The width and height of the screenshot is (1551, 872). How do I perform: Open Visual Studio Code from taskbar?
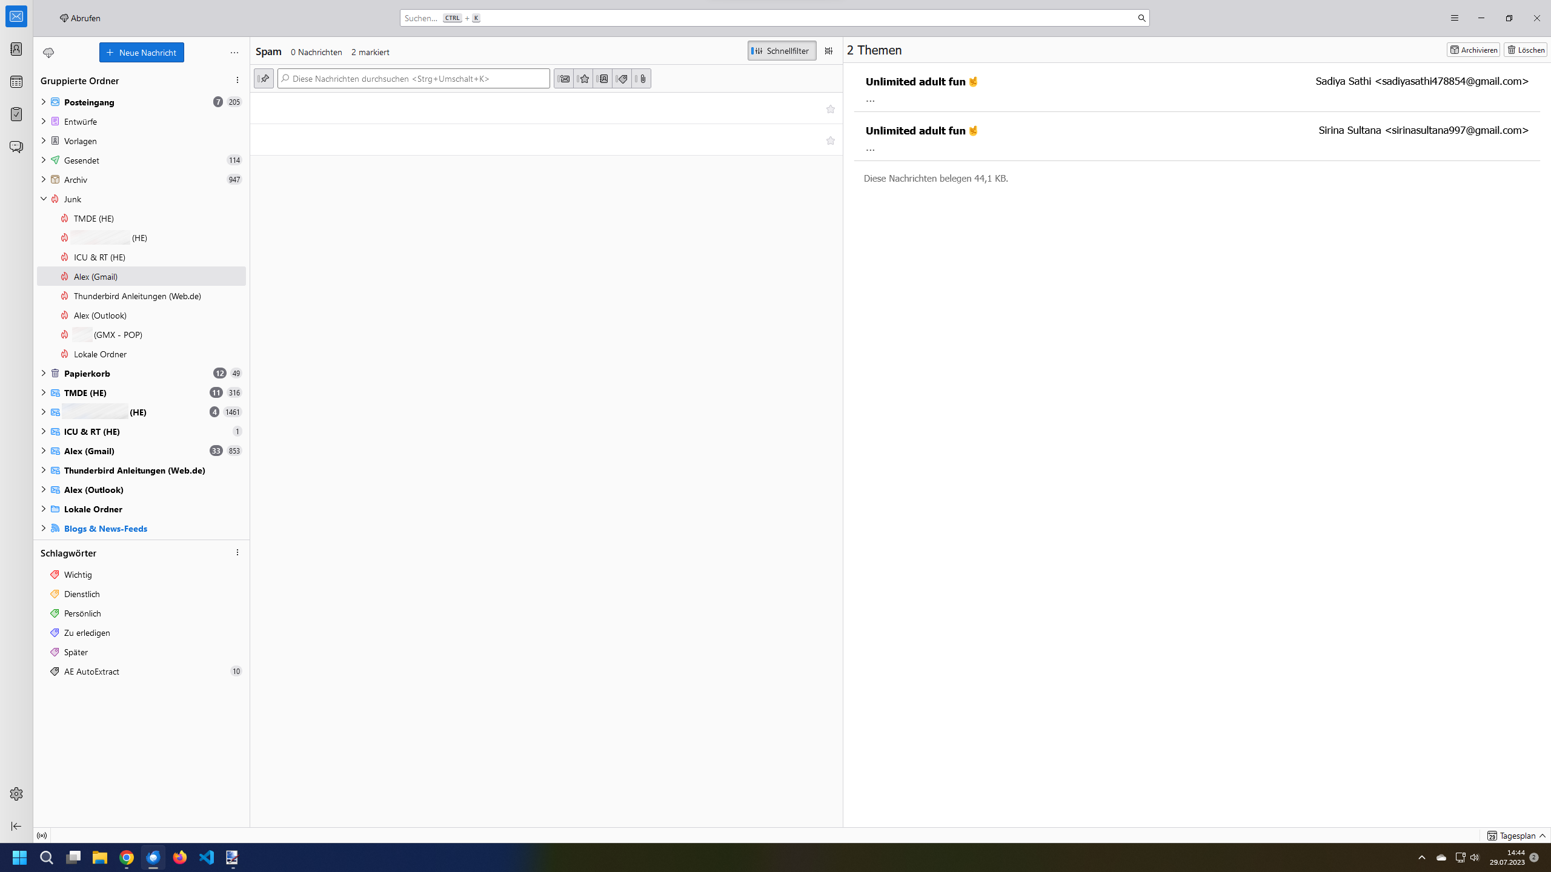click(x=207, y=857)
